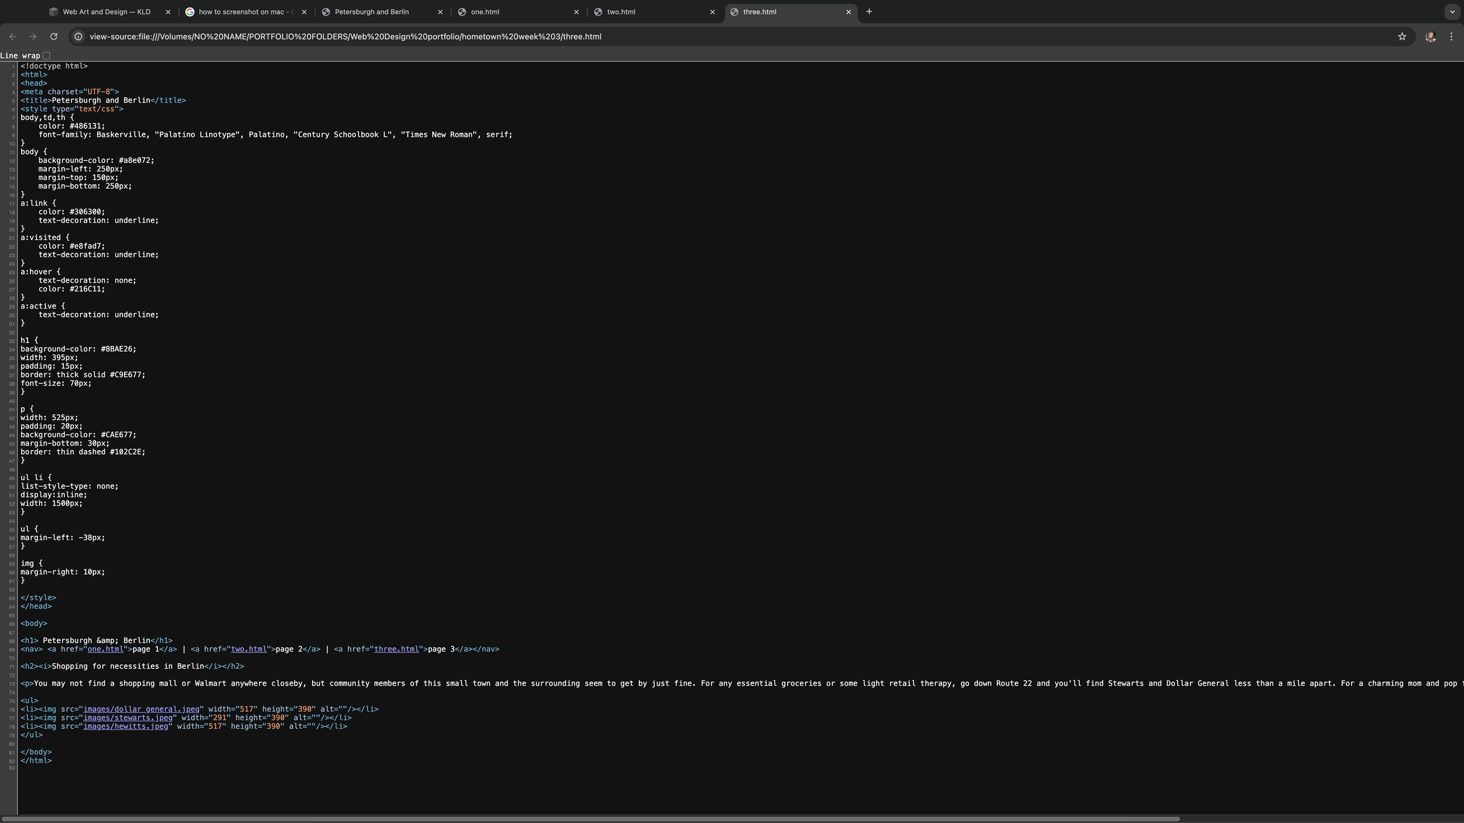Viewport: 1464px width, 823px height.
Task: Enable the Line wrap checkbox
Action: coord(47,55)
